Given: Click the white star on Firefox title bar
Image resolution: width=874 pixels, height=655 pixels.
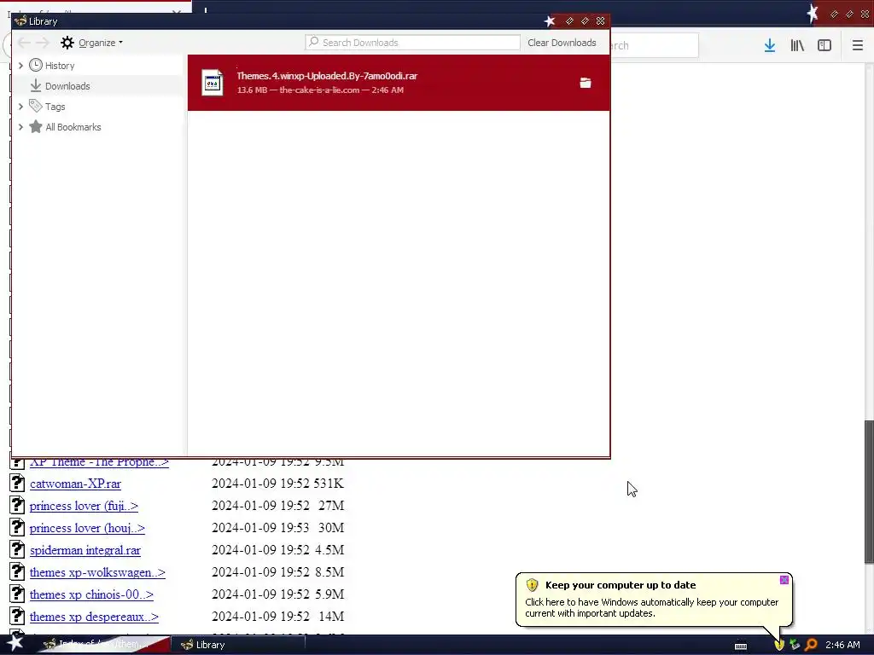Looking at the screenshot, I should (x=813, y=13).
